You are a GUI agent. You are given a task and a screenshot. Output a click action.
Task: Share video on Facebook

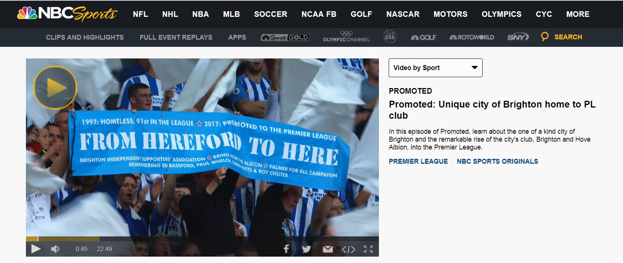pyautogui.click(x=286, y=249)
